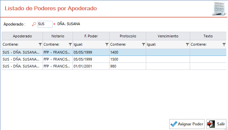
Task: Click 05/05/1999 in the highlighted 1400 row
Action: coord(91,52)
